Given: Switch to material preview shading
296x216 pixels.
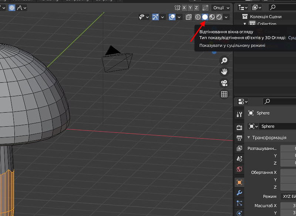Looking at the screenshot, I should point(212,17).
